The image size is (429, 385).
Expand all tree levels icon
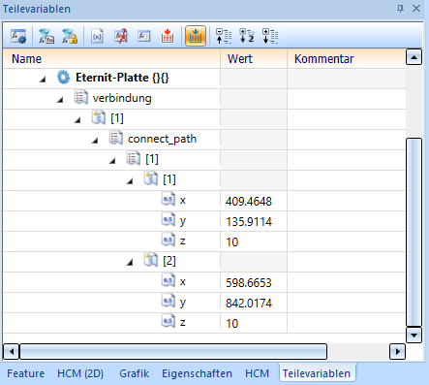pyautogui.click(x=270, y=36)
